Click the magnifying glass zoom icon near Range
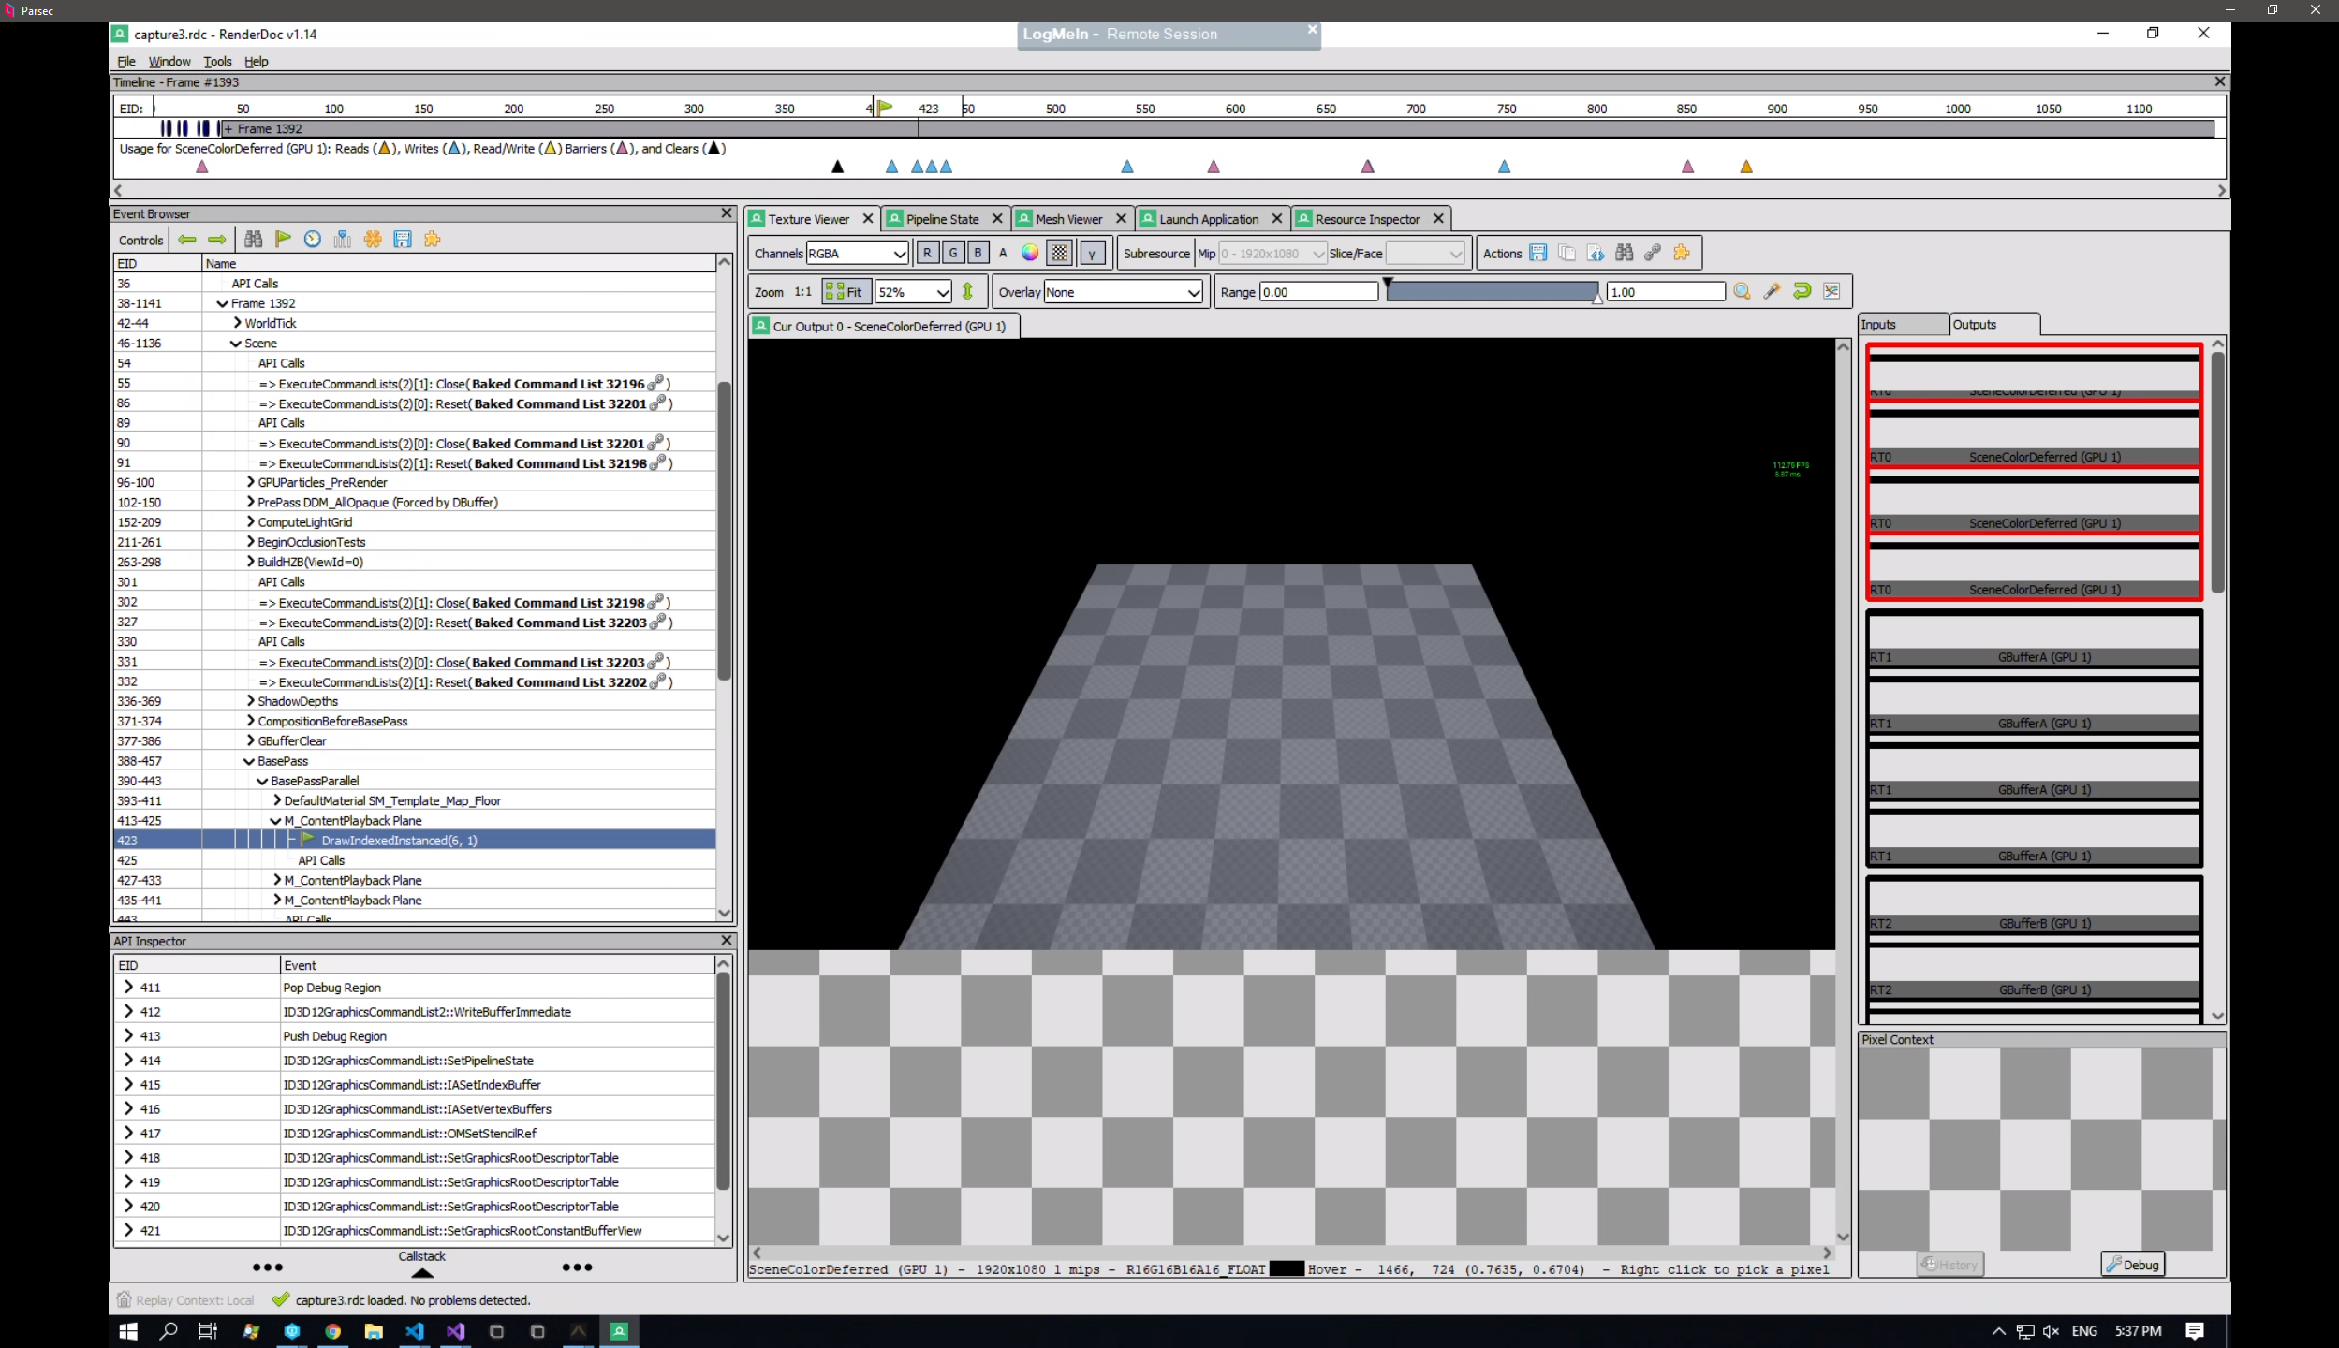2339x1348 pixels. tap(1742, 291)
